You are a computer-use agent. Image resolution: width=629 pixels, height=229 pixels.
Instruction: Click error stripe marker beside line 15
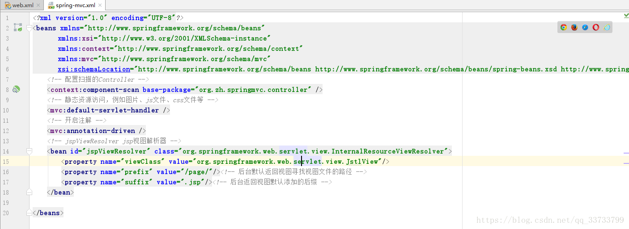click(626, 163)
